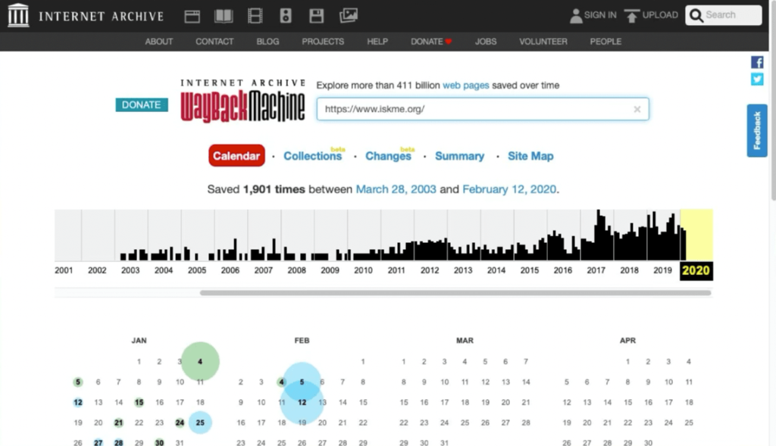This screenshot has height=446, width=776.
Task: Click the Facebook share icon
Action: [x=756, y=62]
